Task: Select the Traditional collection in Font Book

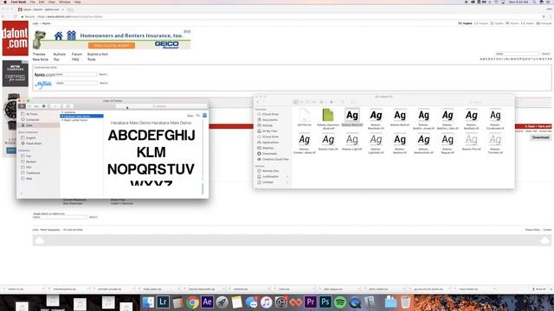Action: click(33, 173)
